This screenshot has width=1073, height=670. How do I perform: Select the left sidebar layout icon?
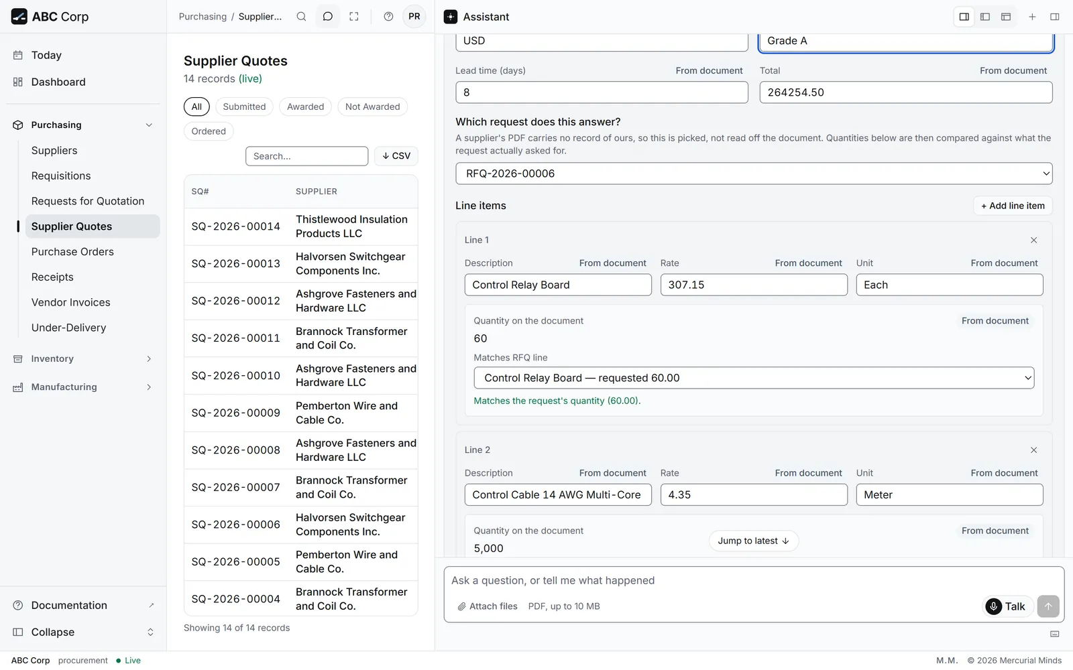[985, 17]
